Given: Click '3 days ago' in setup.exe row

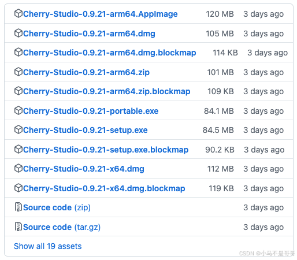Looking at the screenshot, I should [x=263, y=130].
